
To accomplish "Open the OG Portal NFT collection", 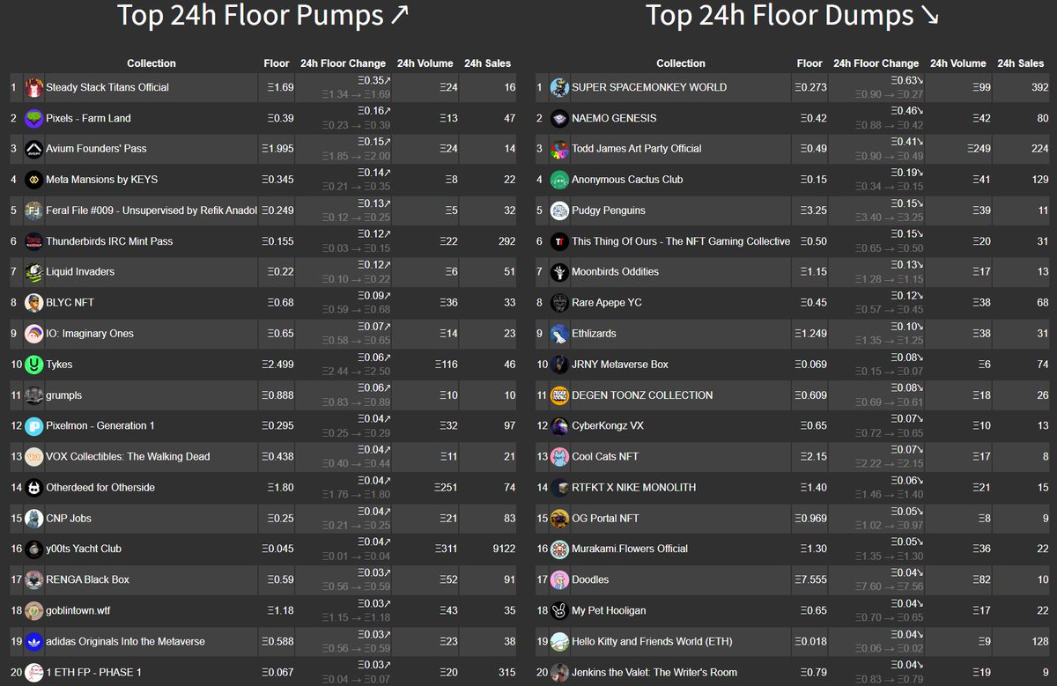I will click(x=606, y=519).
